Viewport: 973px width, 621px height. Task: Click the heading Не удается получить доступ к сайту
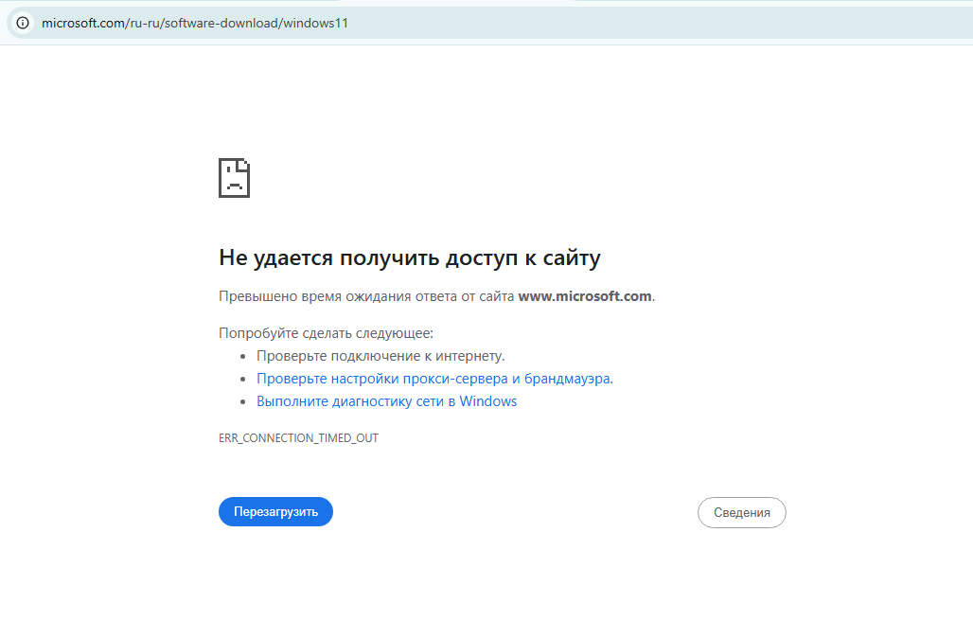pos(410,257)
